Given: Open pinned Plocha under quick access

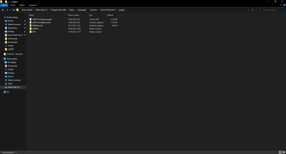Looking at the screenshot, I should click(x=10, y=21).
